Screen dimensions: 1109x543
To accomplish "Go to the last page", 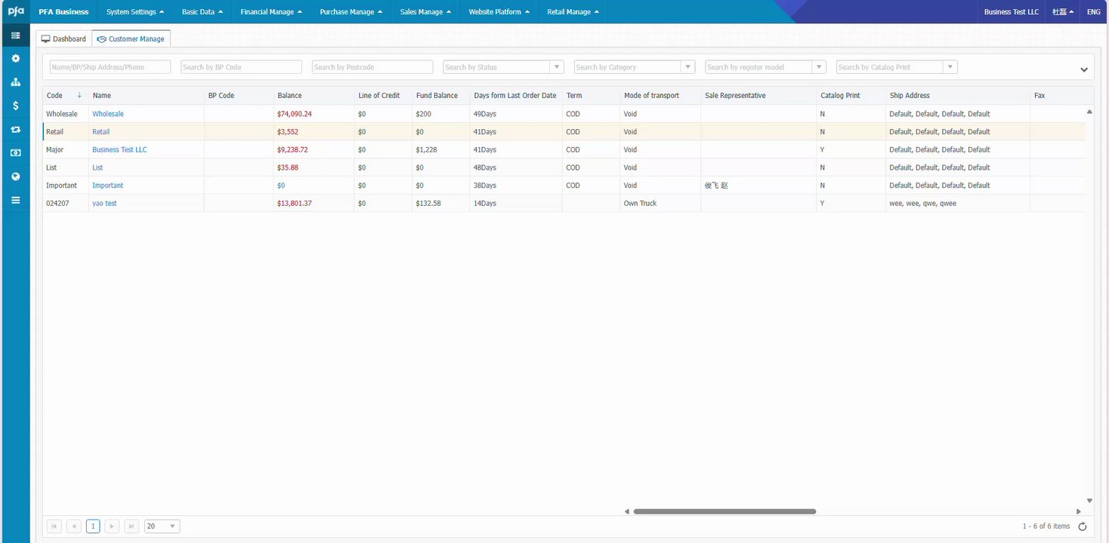I will click(x=131, y=526).
